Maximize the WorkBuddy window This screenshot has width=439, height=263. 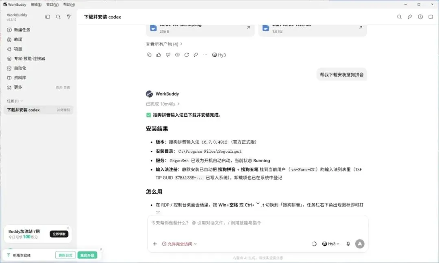(419, 4)
